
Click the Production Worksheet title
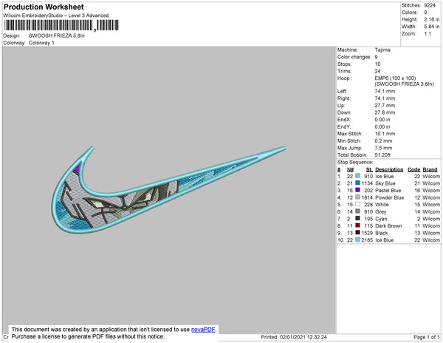click(x=44, y=7)
